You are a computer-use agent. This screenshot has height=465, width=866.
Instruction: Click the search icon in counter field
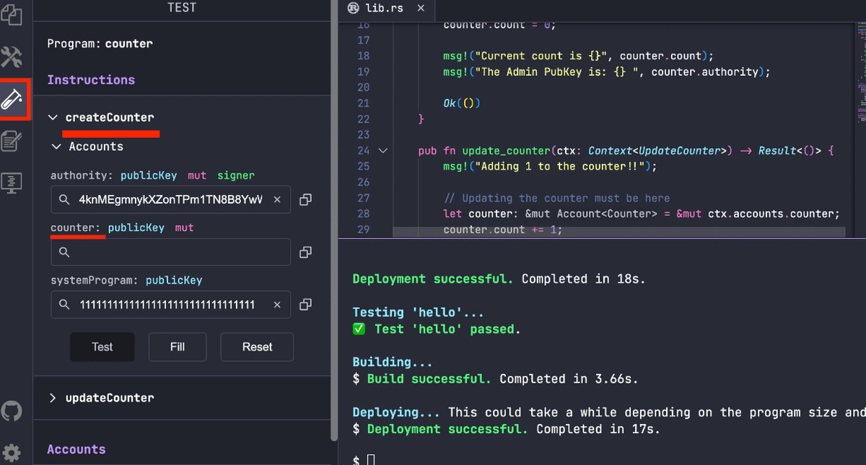coord(64,252)
